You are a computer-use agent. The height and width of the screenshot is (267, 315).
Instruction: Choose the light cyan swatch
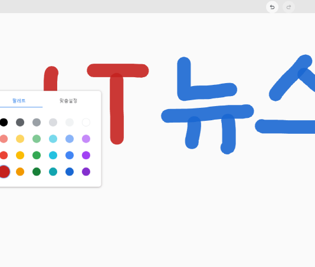click(x=53, y=139)
